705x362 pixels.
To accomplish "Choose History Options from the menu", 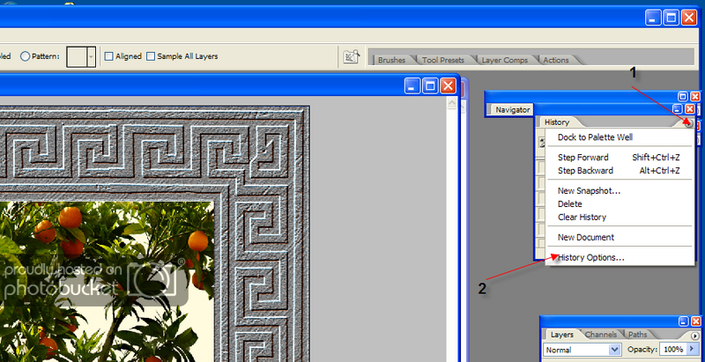I will click(591, 257).
